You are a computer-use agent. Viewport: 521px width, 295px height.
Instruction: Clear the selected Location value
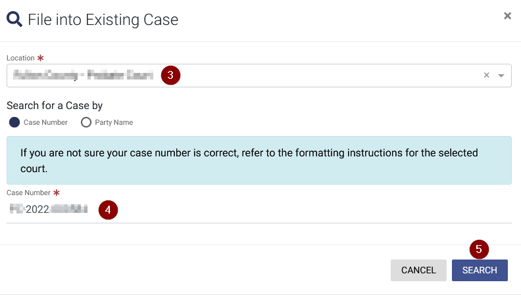coord(486,76)
